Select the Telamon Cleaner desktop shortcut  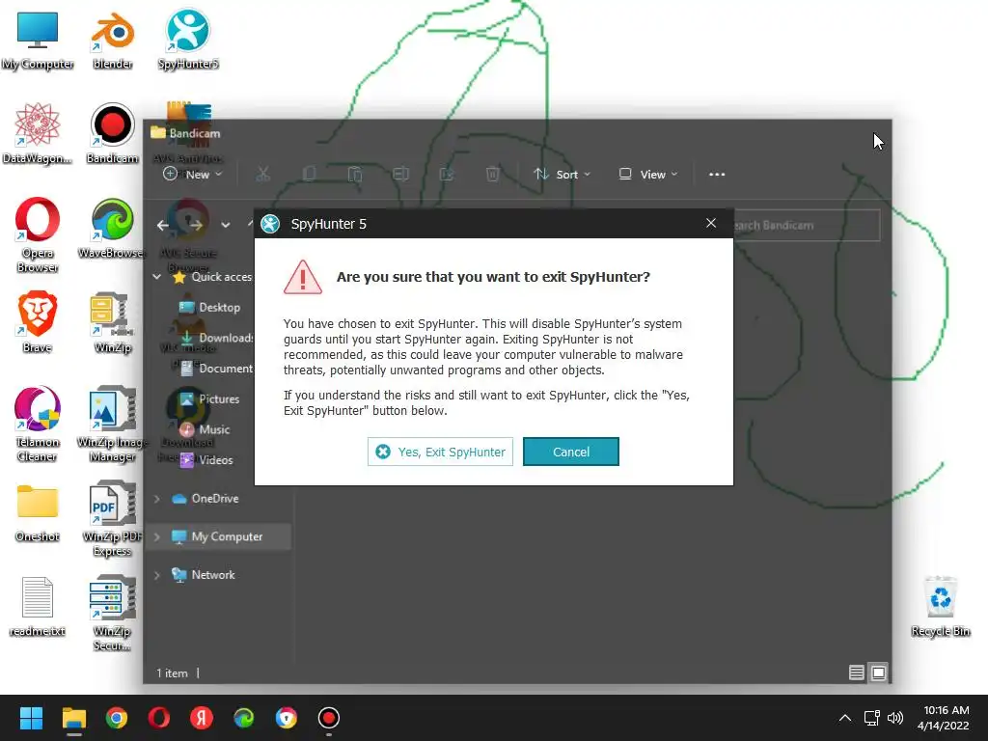click(38, 424)
